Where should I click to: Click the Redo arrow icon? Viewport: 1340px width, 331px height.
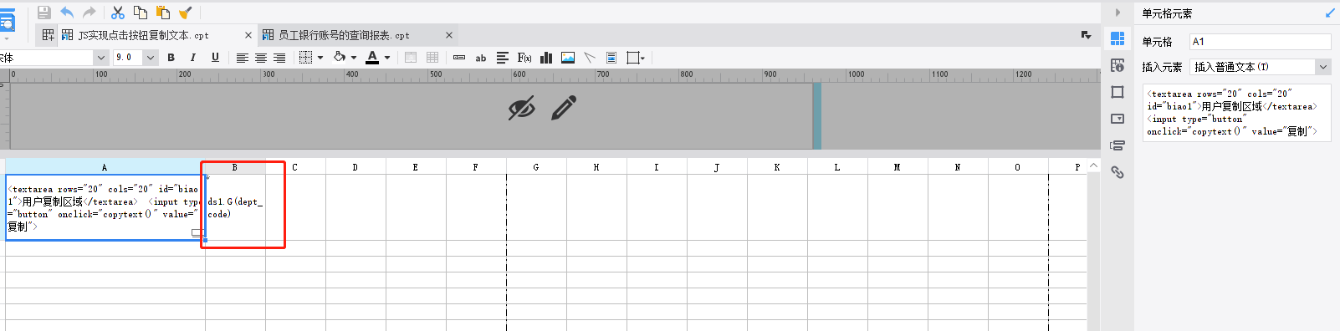point(90,13)
